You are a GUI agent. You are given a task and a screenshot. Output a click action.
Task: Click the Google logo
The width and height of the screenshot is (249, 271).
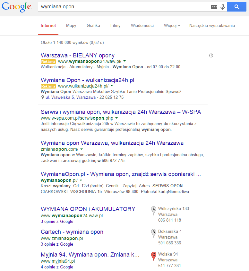[x=17, y=7]
